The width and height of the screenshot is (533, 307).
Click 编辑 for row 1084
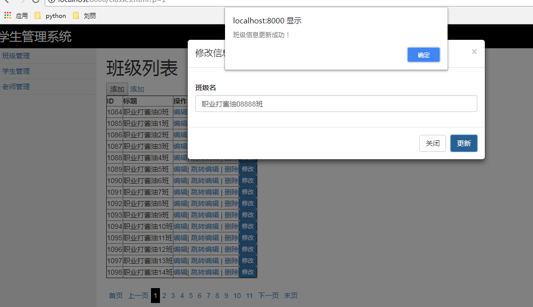coord(180,112)
